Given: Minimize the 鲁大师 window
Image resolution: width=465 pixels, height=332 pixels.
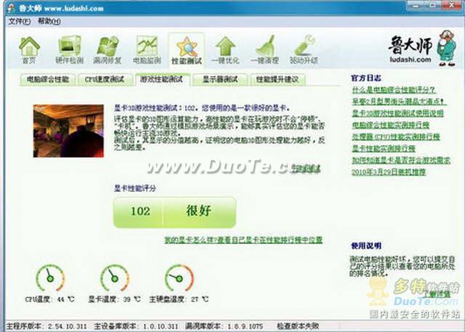Looking at the screenshot, I should click(416, 5).
